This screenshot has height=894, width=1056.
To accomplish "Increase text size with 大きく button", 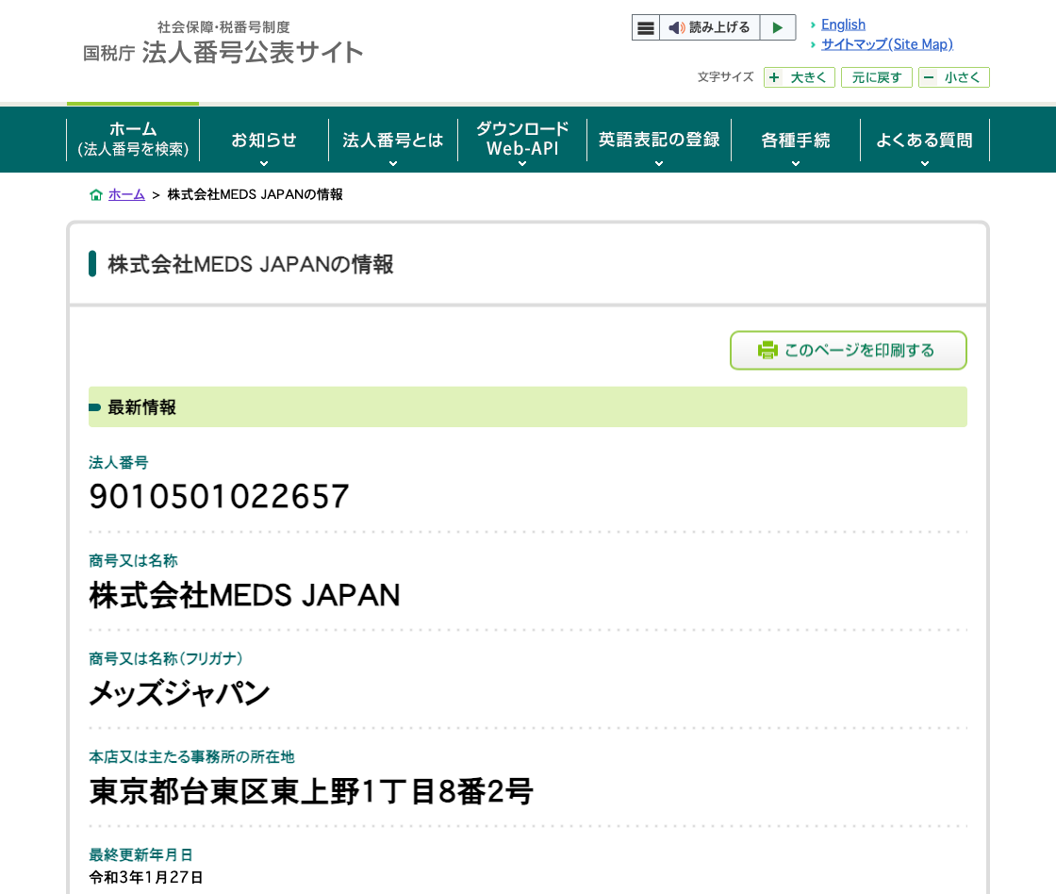I will (x=800, y=77).
